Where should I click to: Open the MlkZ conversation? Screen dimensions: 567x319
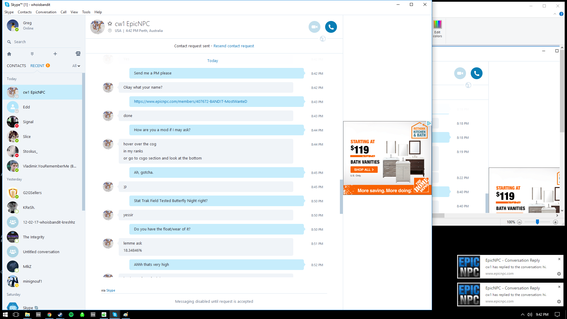click(x=42, y=267)
